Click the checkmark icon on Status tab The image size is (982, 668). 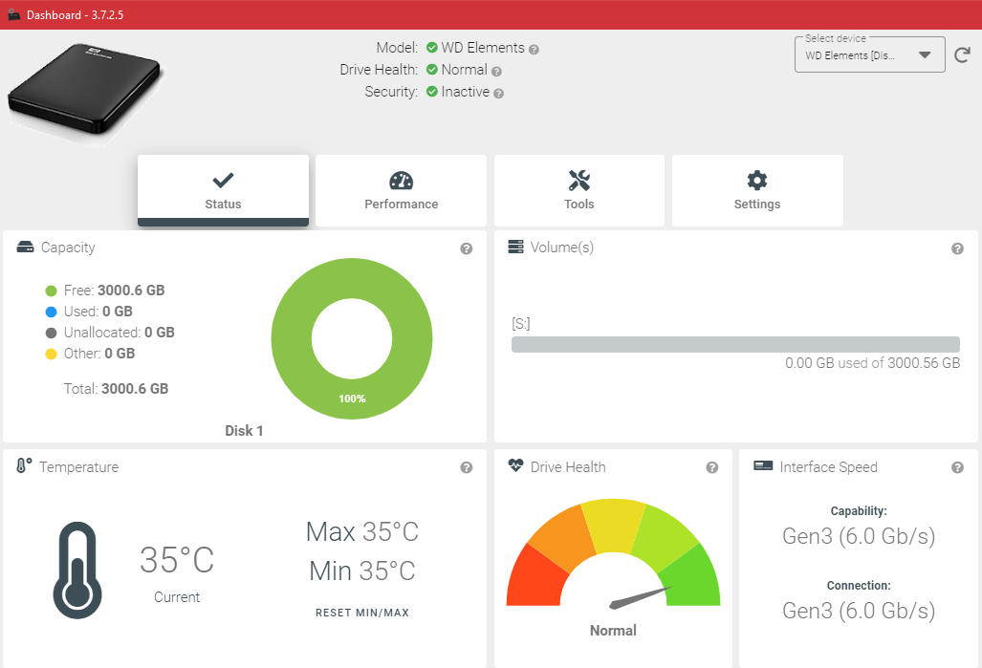click(x=223, y=181)
